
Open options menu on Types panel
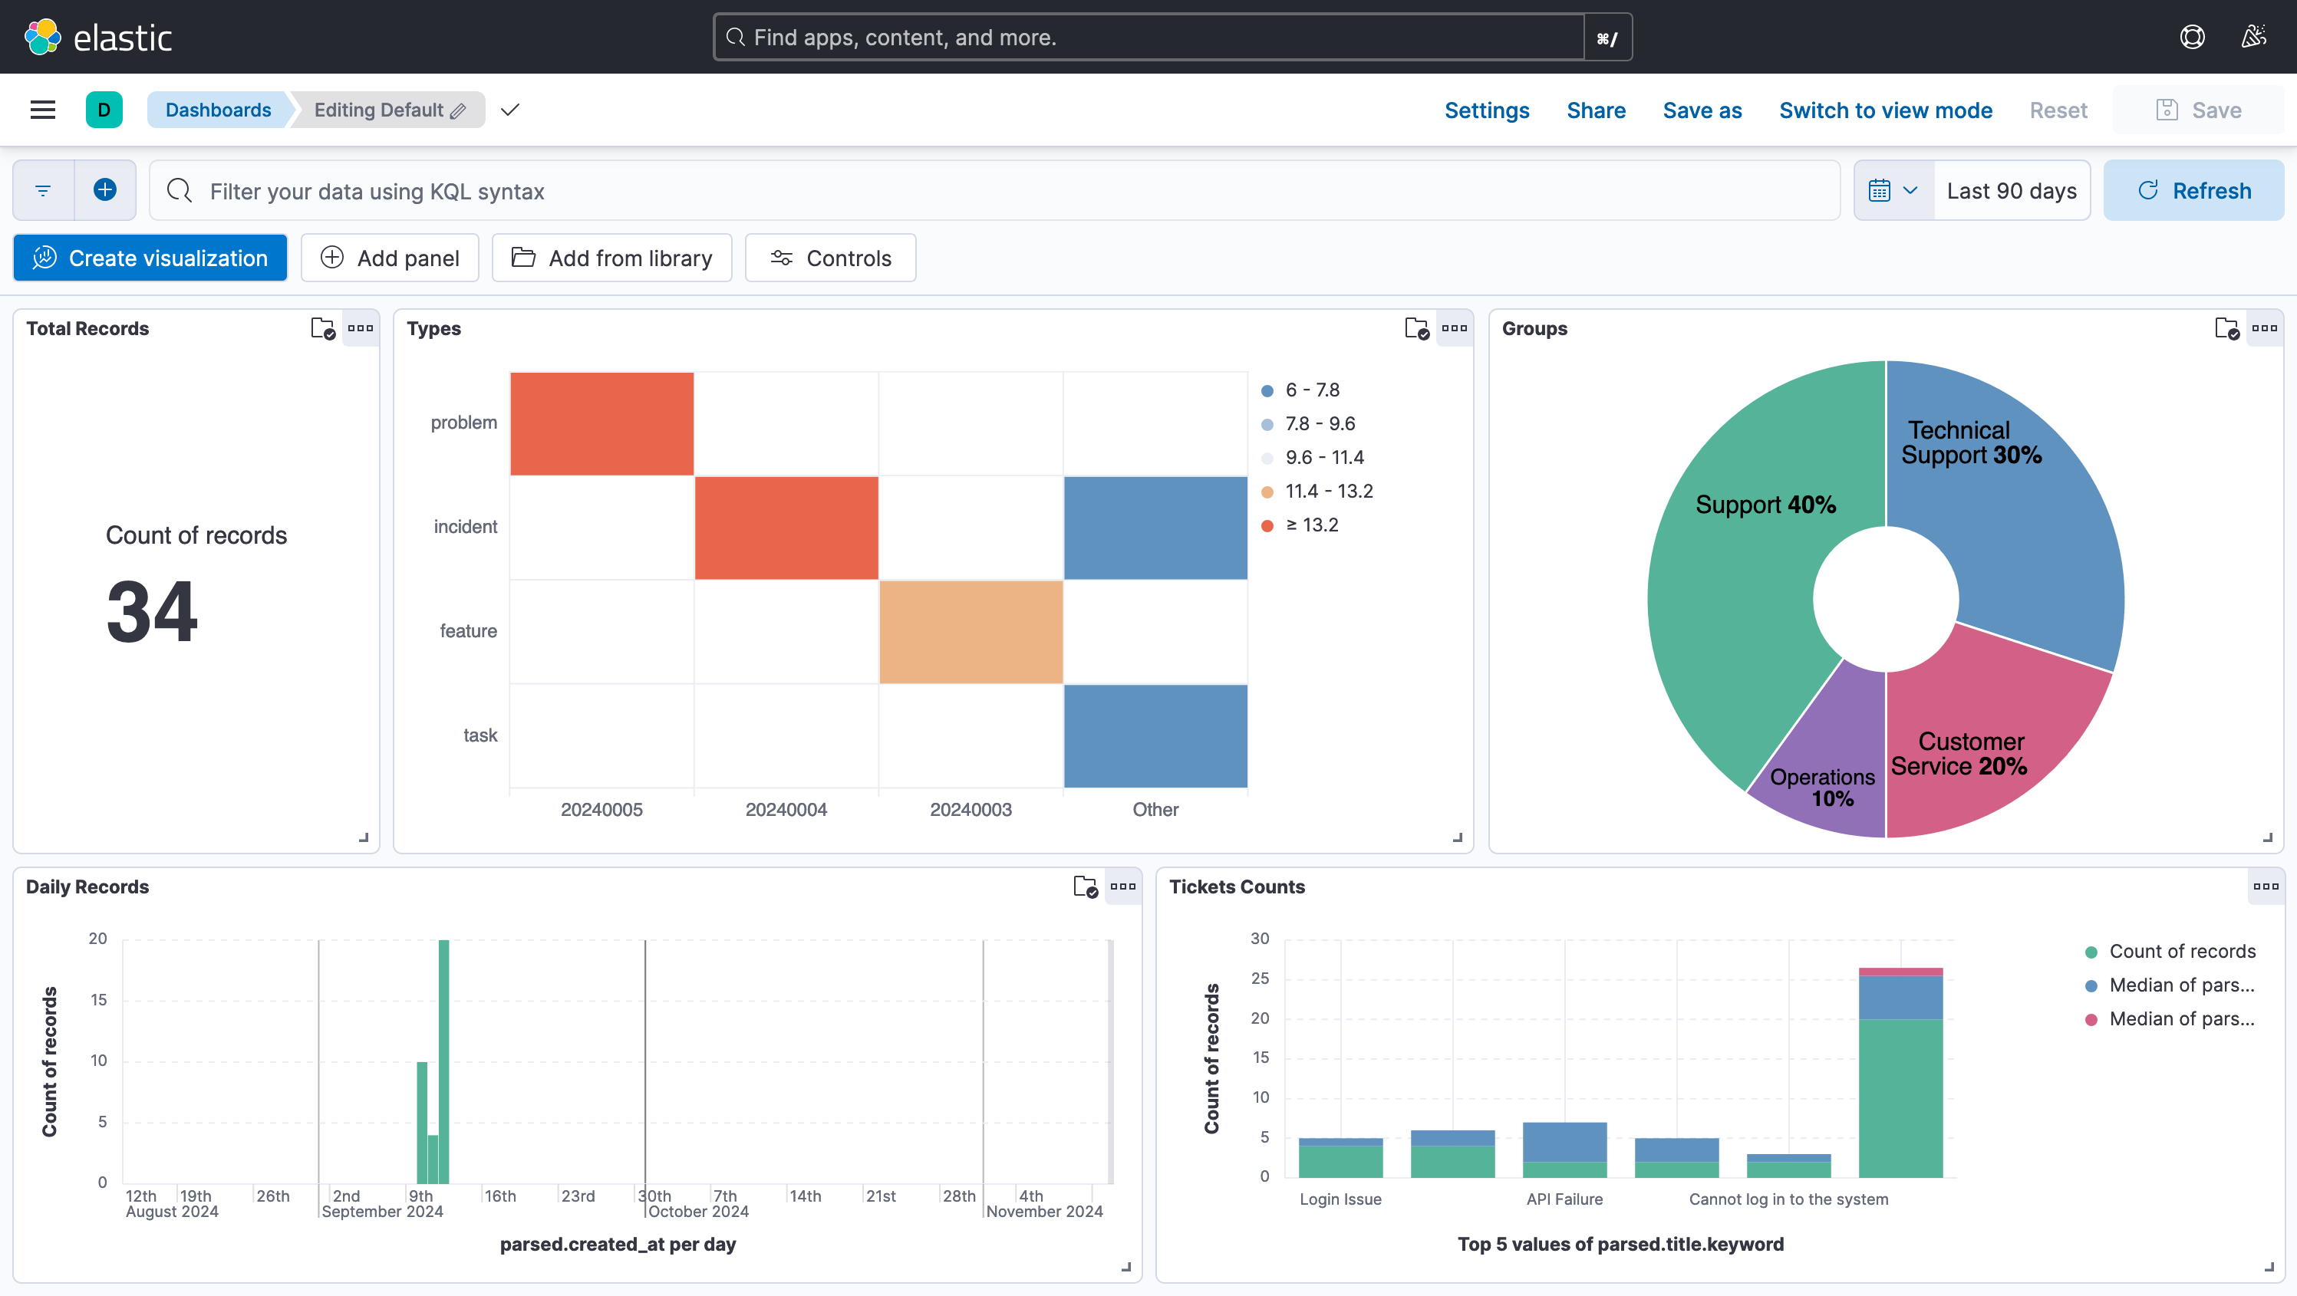(x=1455, y=328)
